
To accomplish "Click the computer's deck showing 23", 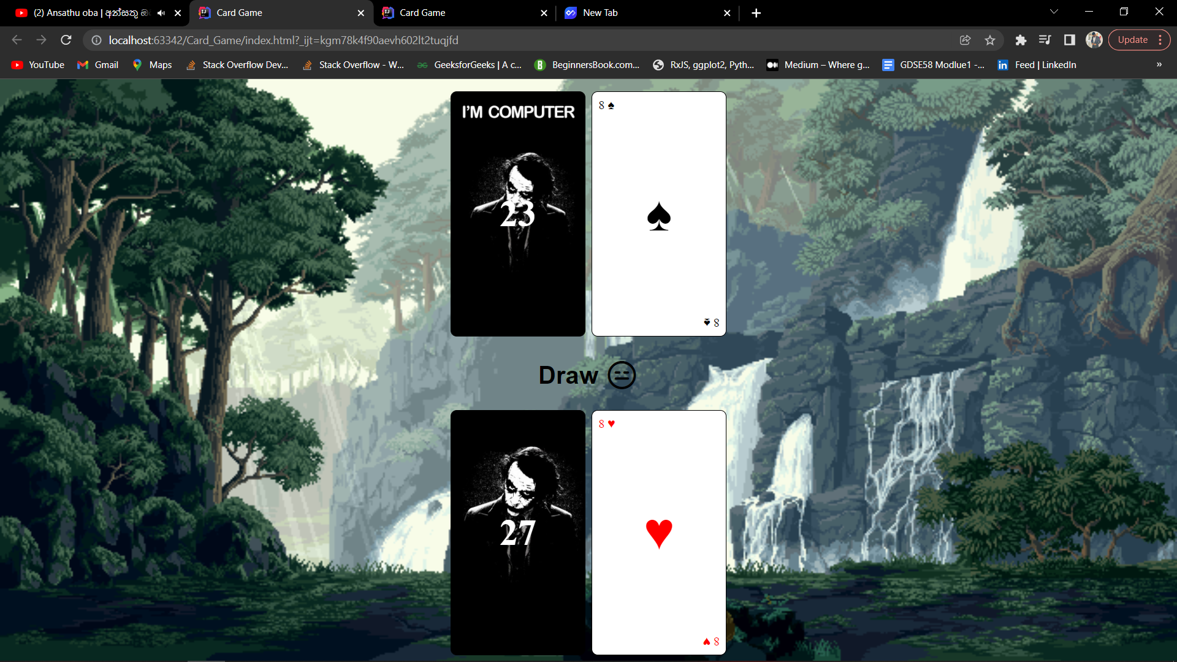I will (518, 214).
